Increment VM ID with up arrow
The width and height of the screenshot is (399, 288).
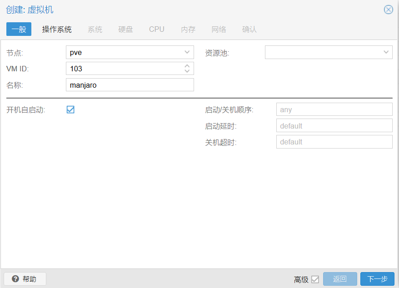(187, 66)
